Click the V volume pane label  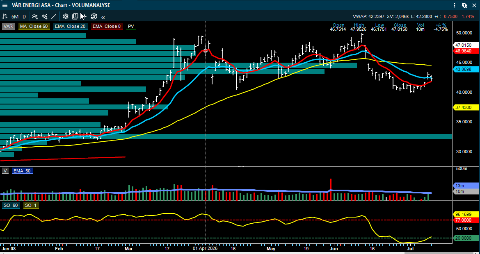(x=5, y=171)
